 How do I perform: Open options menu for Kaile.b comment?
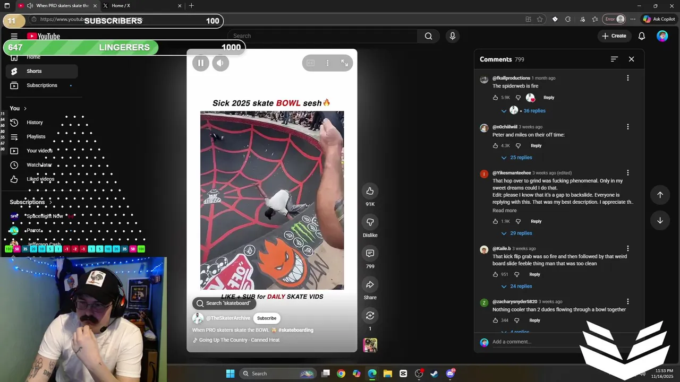(627, 248)
